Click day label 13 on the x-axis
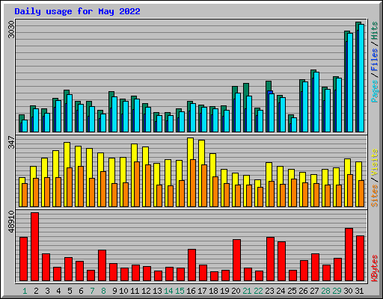 tap(157, 291)
